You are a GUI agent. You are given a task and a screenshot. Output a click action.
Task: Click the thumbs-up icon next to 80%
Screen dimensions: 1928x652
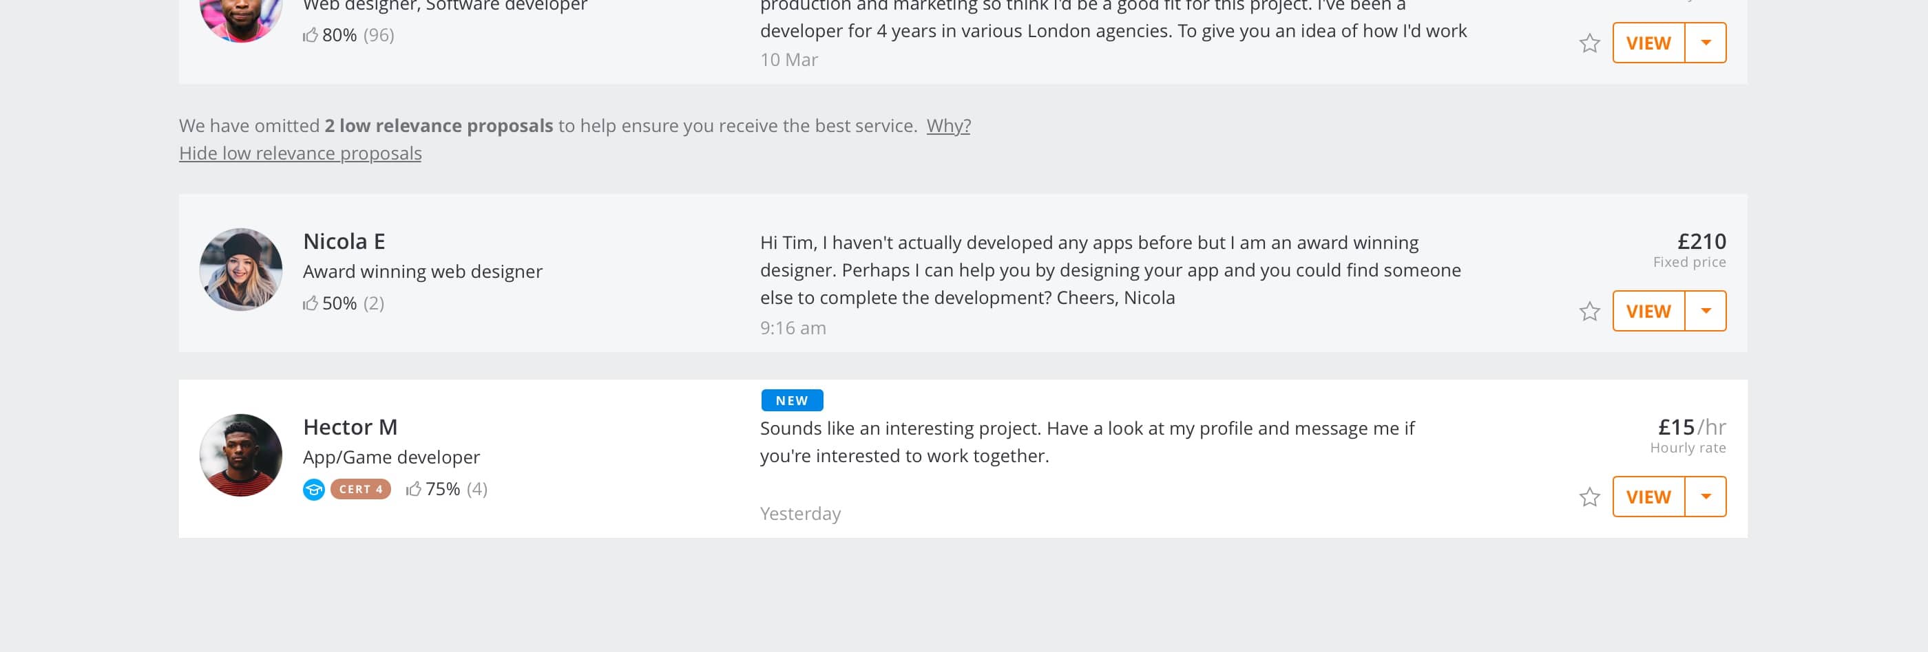(310, 34)
